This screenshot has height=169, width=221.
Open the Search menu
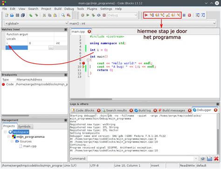click(x=33, y=9)
